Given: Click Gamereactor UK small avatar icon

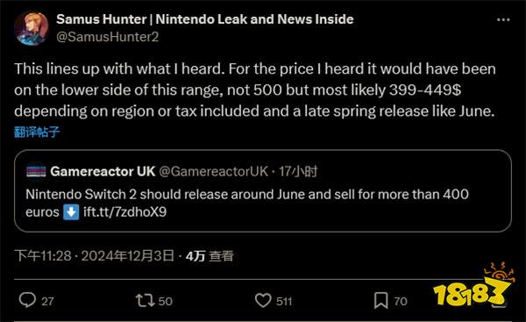Looking at the screenshot, I should 36,172.
